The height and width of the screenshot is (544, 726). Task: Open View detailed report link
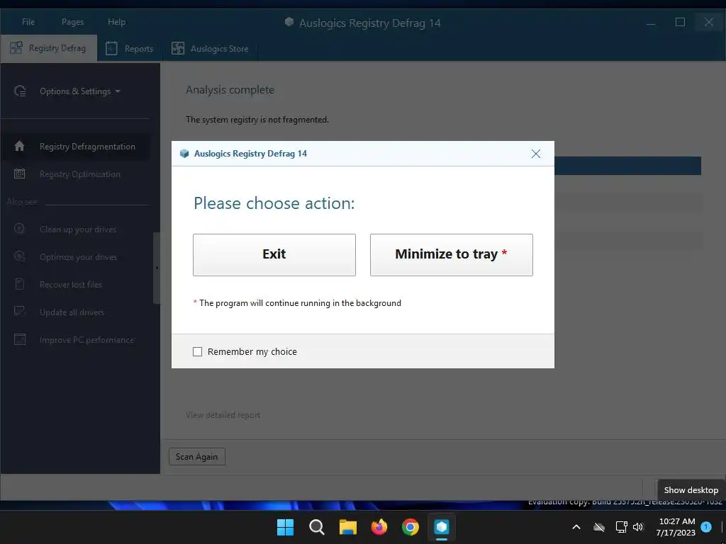(223, 415)
